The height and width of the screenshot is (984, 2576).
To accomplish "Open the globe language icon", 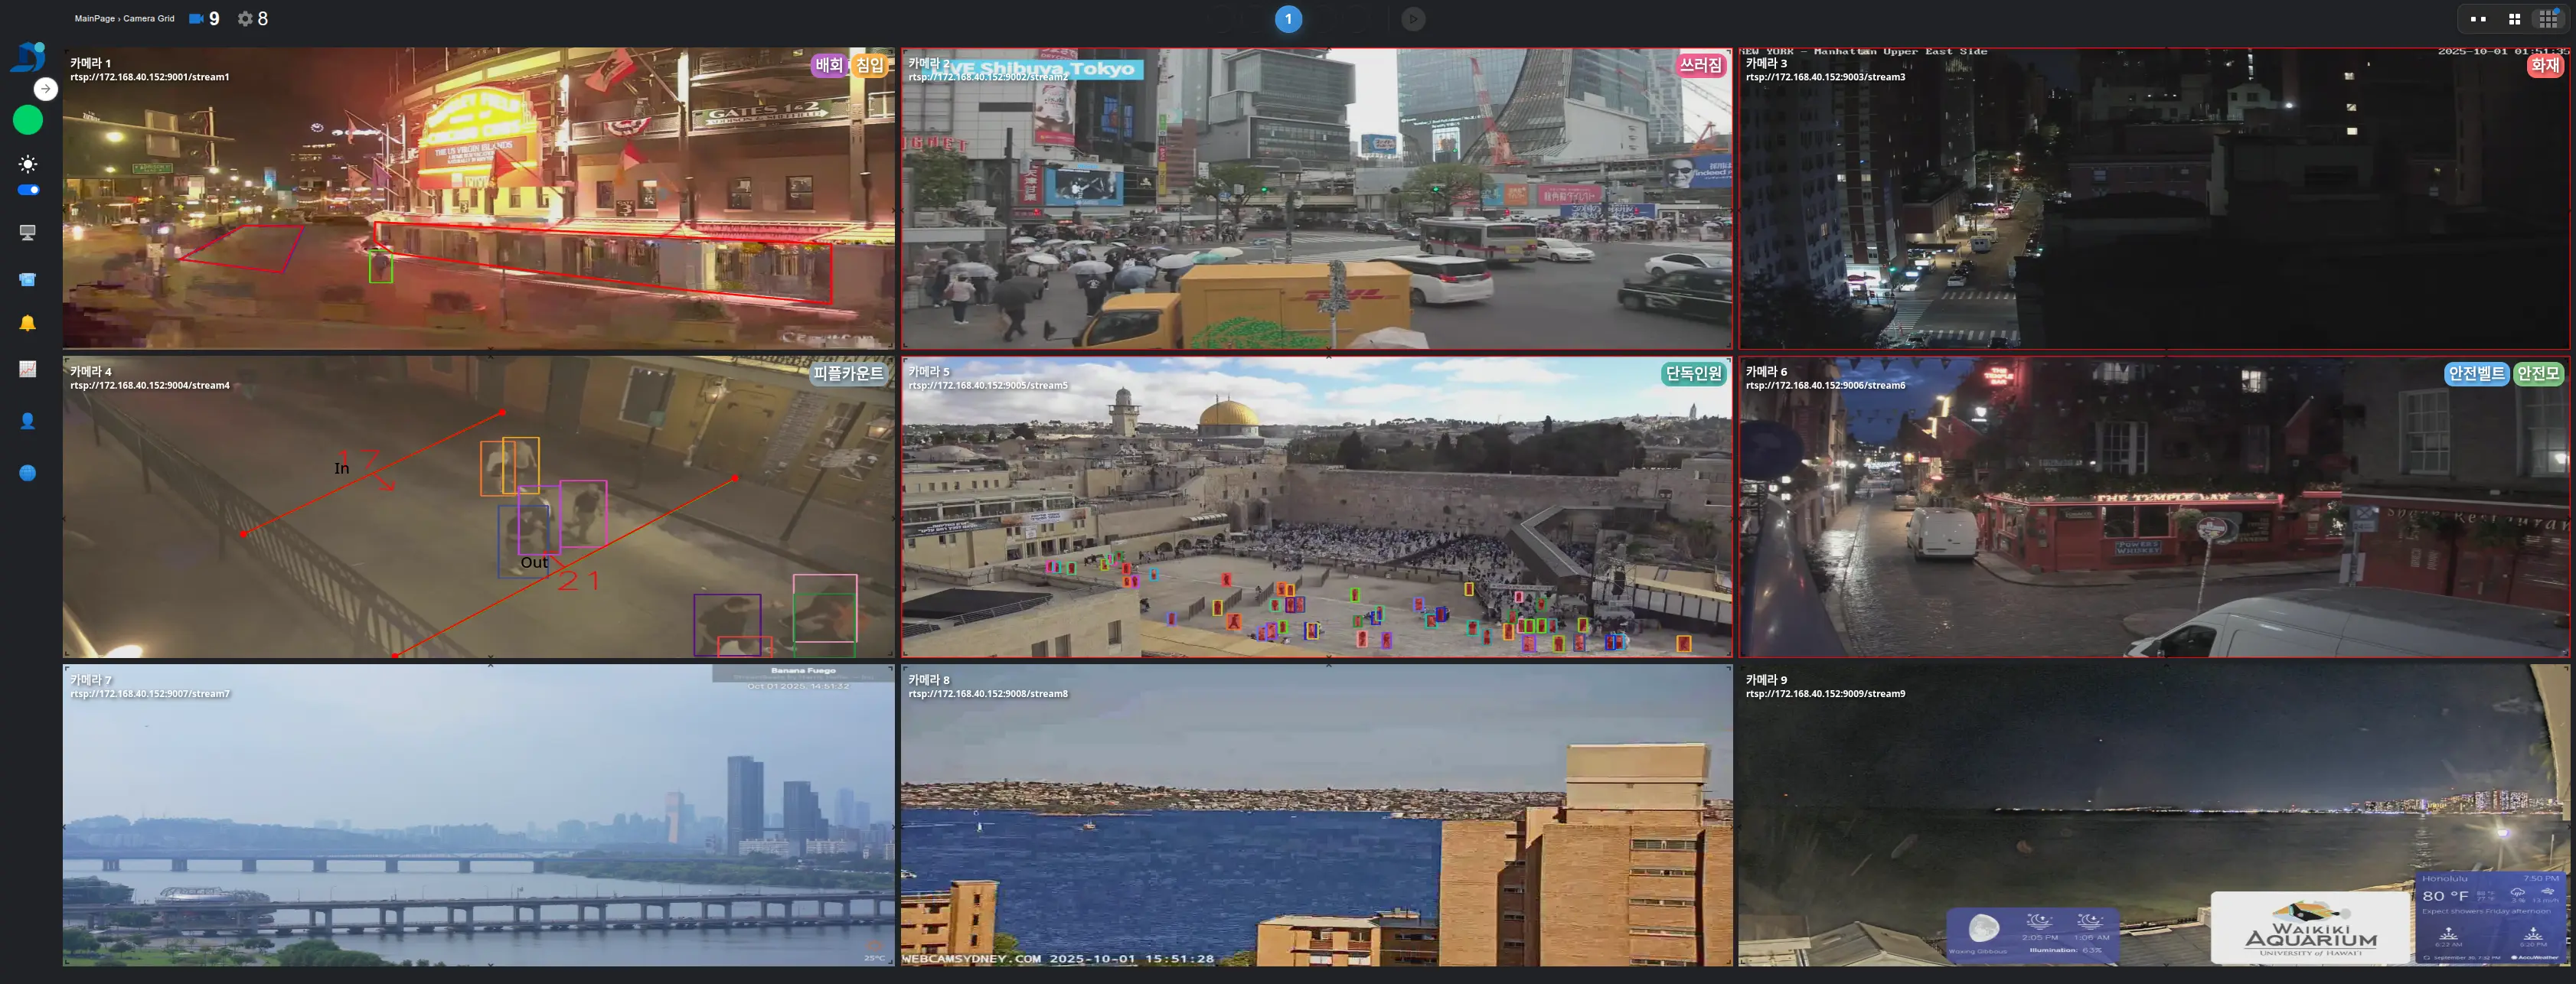I will click(28, 473).
